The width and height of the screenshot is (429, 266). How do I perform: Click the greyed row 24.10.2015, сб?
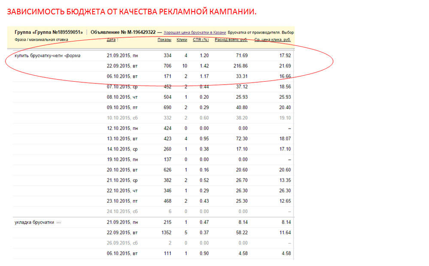coord(153,212)
